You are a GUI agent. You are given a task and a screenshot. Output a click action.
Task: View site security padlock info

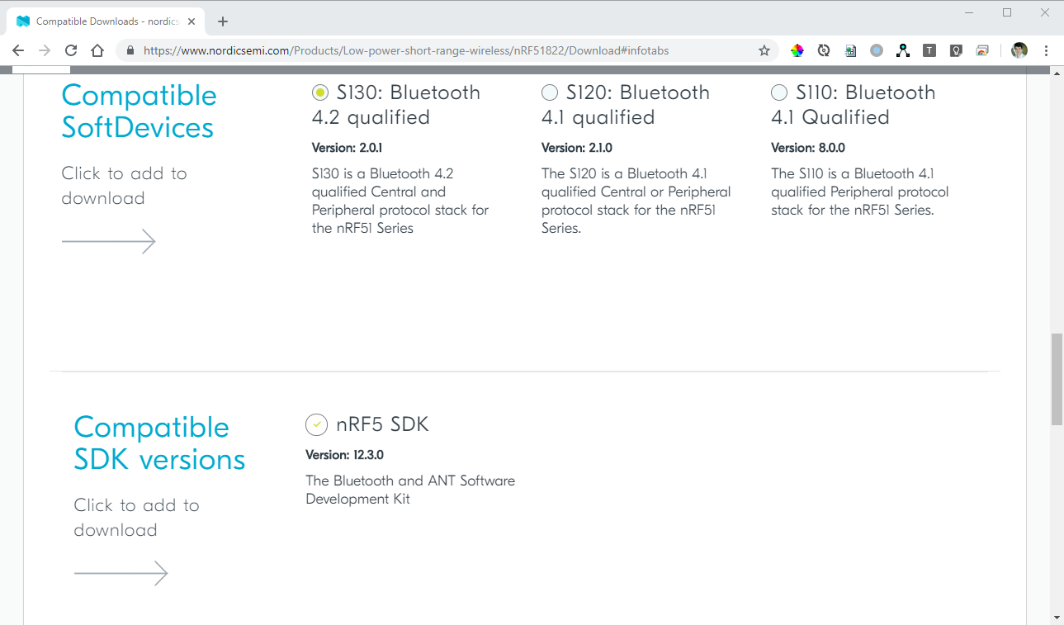coord(130,50)
